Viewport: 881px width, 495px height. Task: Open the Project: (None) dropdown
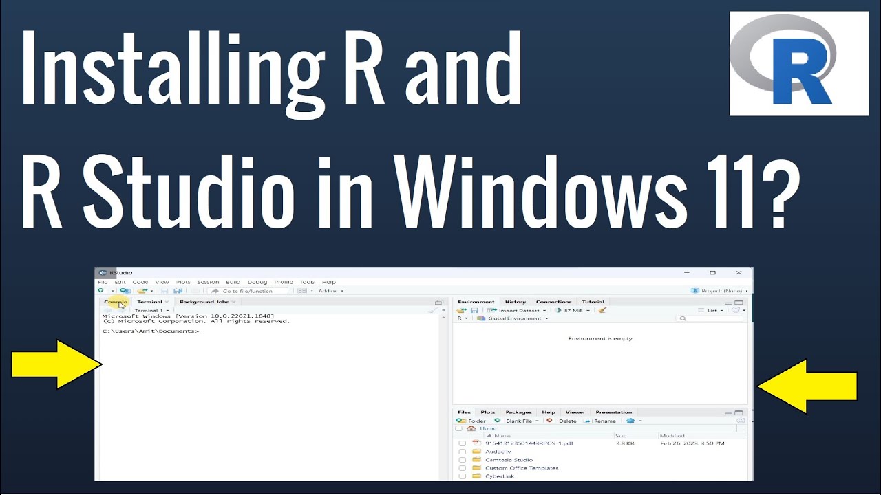pyautogui.click(x=719, y=291)
